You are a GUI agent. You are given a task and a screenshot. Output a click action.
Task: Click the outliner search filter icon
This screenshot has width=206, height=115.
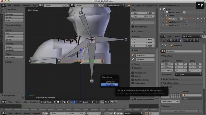pos(204,36)
